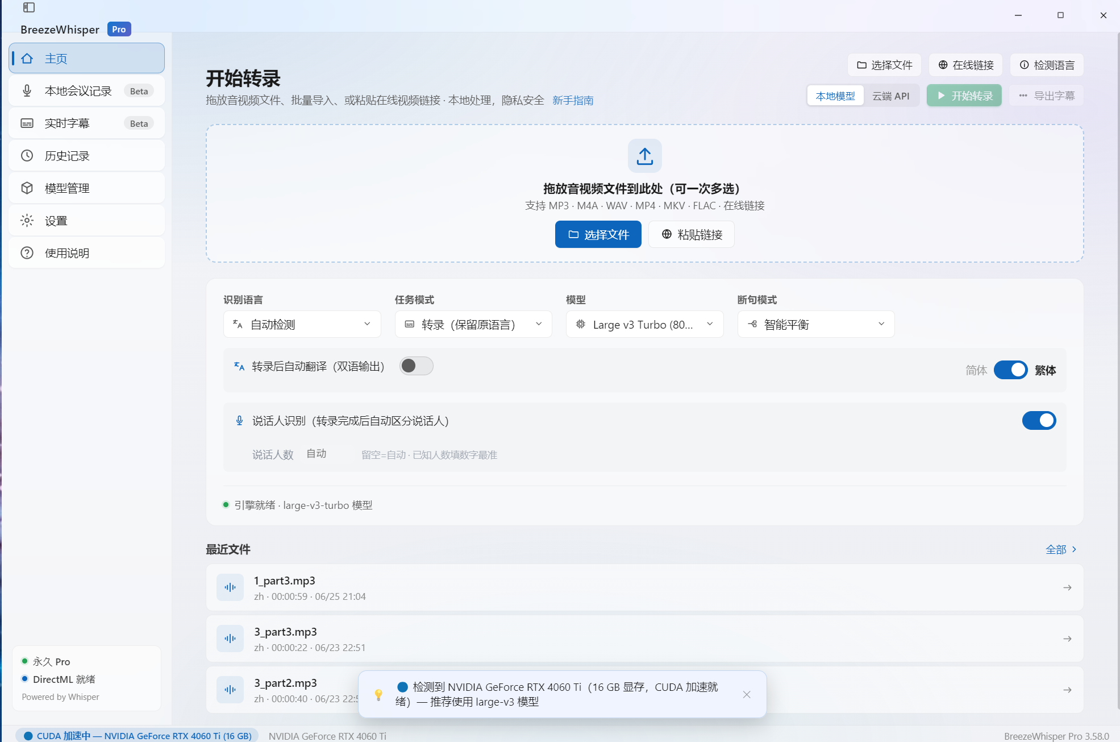Click the vertical scrollbar on right edge
Image resolution: width=1120 pixels, height=742 pixels.
pos(1118,370)
